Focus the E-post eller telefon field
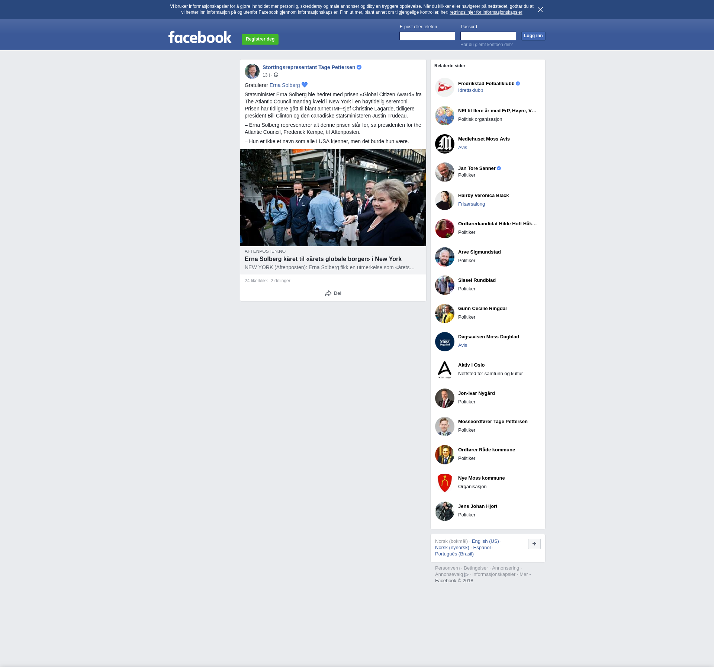 427,36
